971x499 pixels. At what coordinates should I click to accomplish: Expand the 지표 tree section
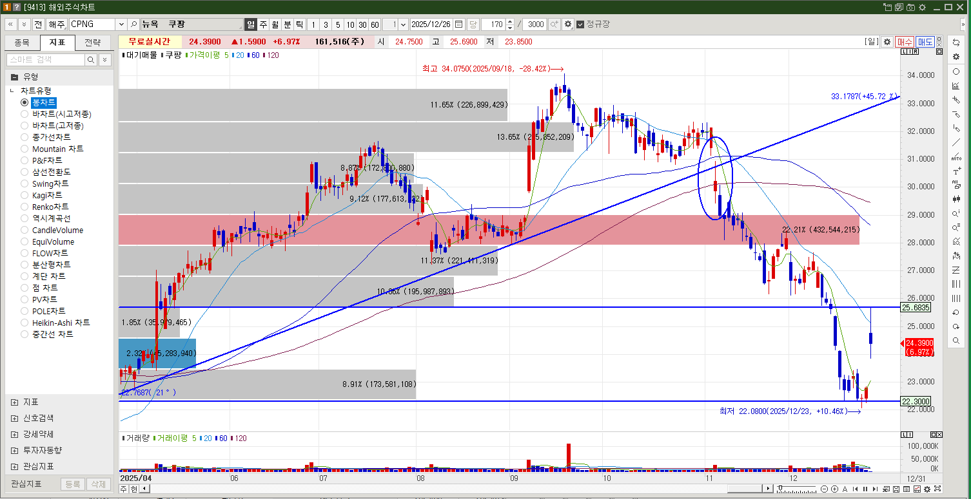[x=14, y=402]
